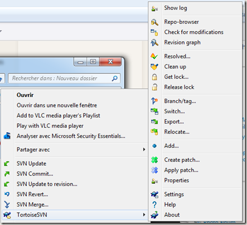Open the Partager avec menu entry
247x225 pixels.
33,149
